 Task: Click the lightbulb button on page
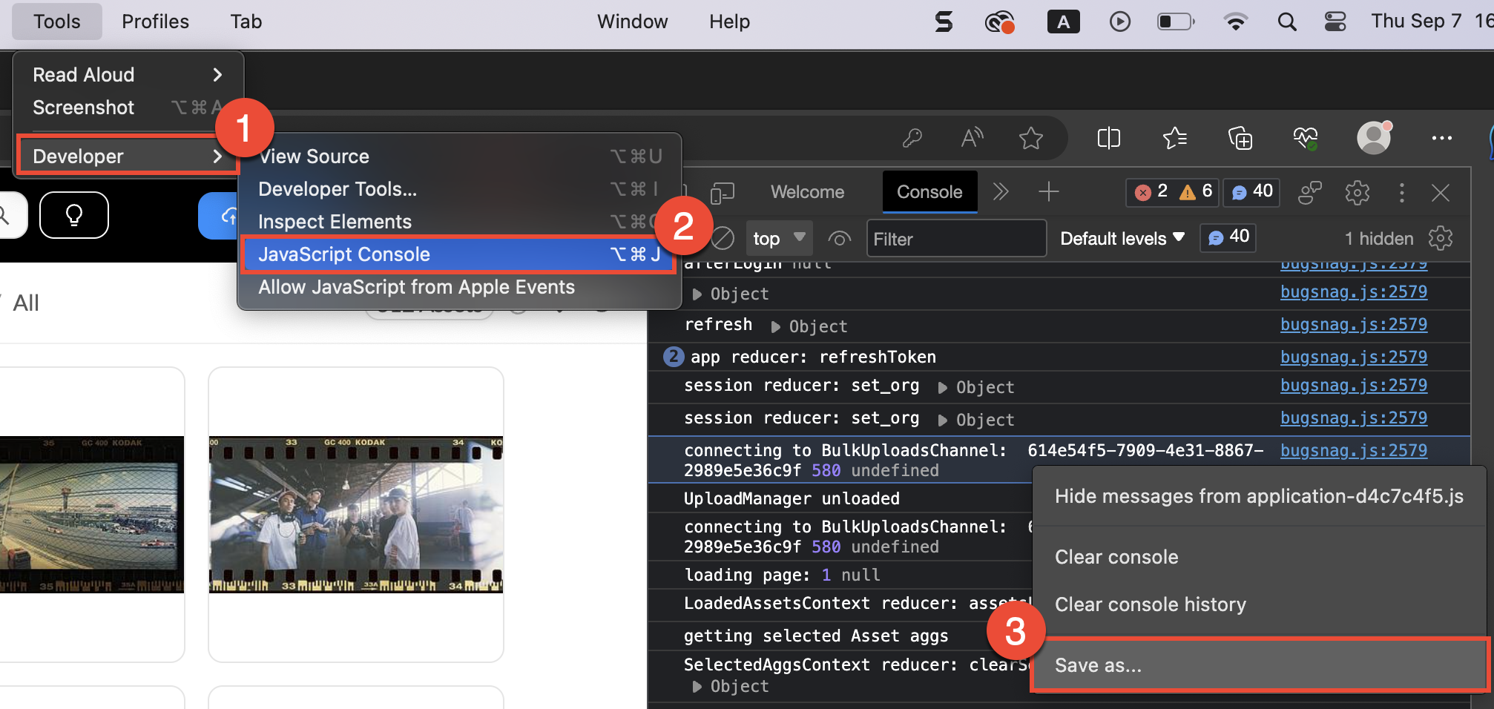tap(74, 215)
